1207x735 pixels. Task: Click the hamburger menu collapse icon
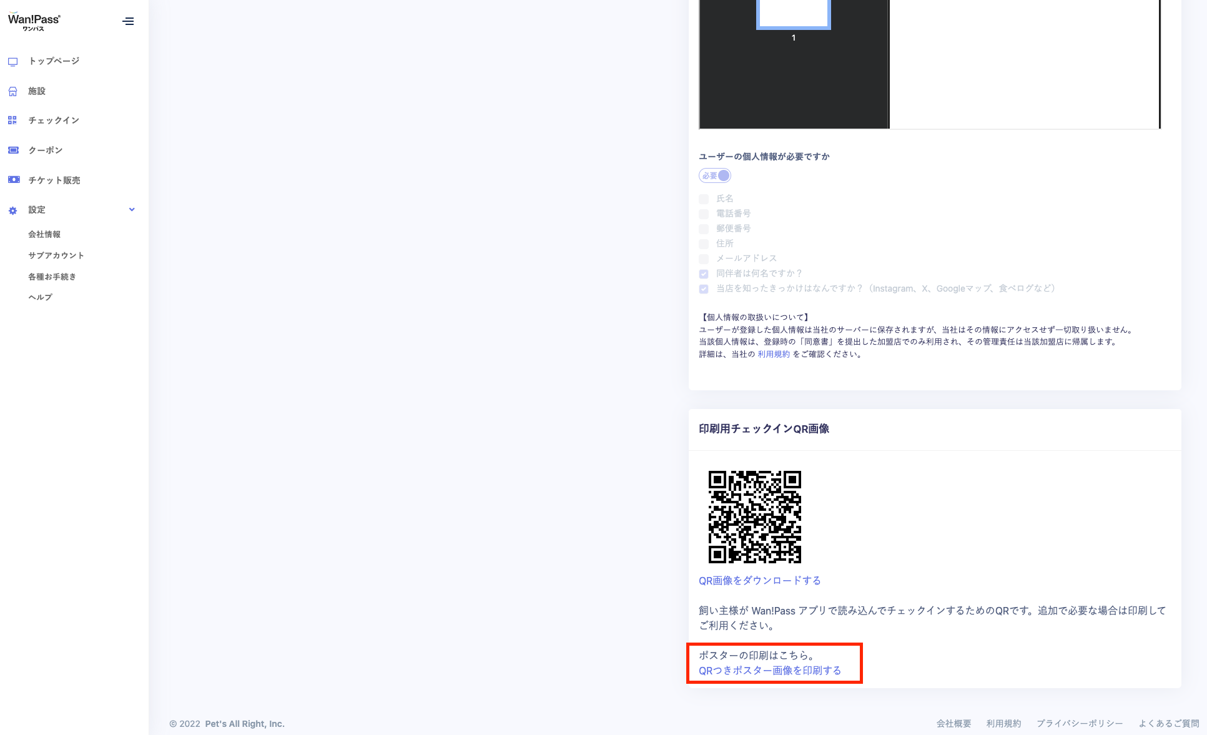[128, 21]
